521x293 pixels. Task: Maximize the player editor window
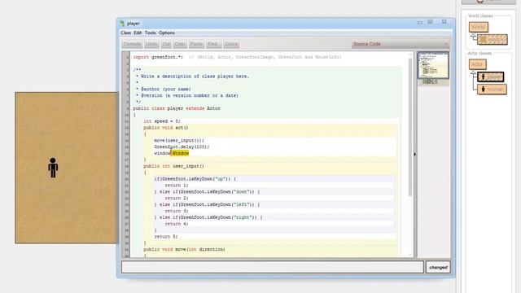click(430, 22)
